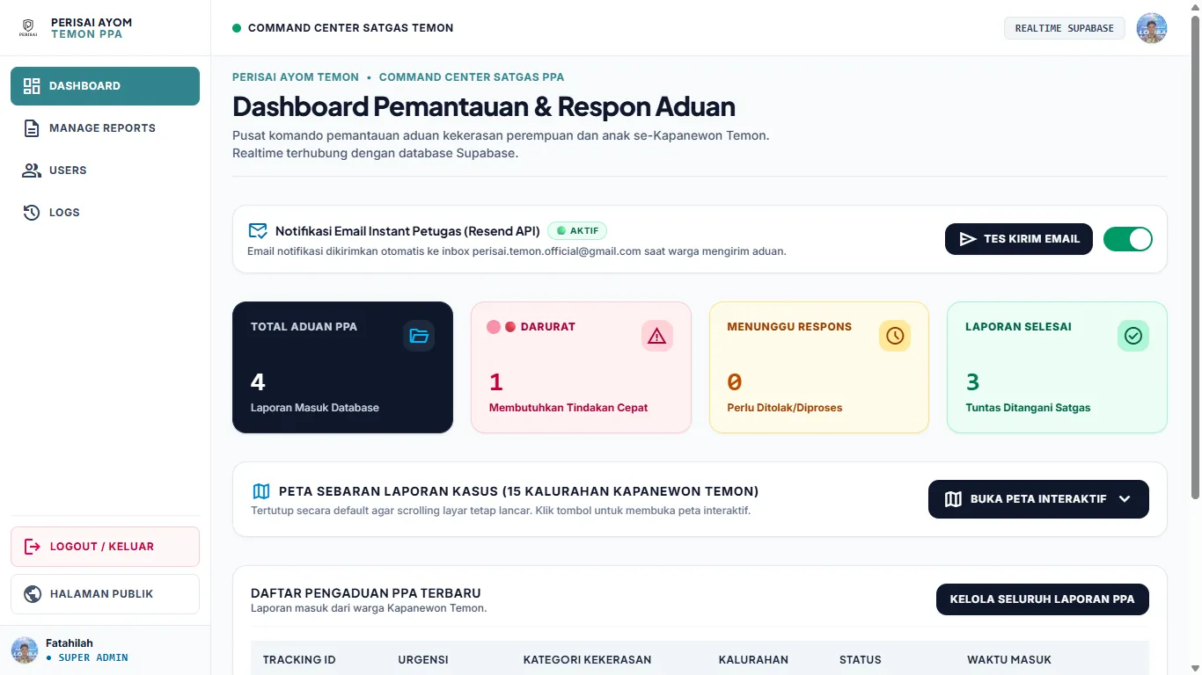Click the clock icon on Menunggu Respons card

895,336
